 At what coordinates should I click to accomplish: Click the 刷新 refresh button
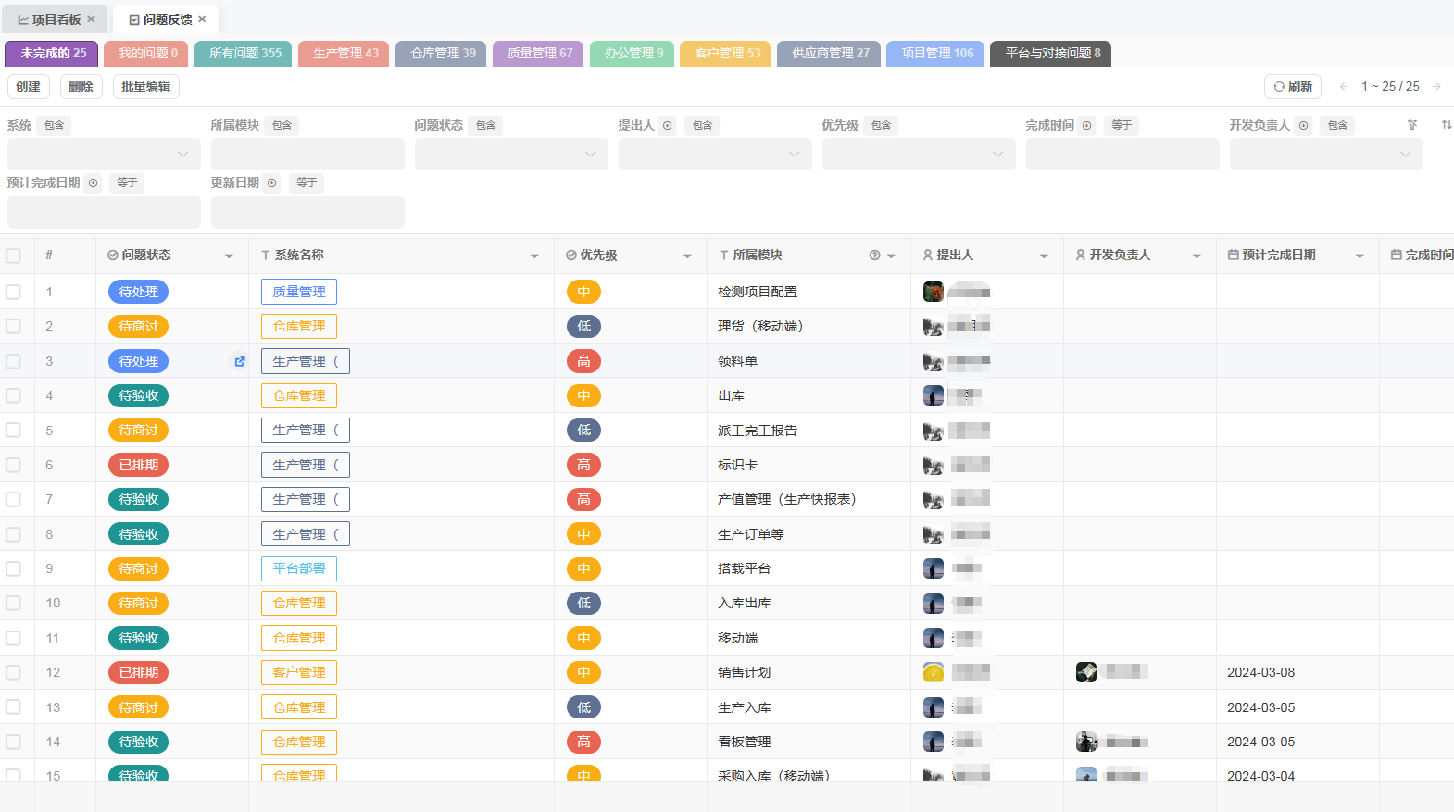[1292, 87]
